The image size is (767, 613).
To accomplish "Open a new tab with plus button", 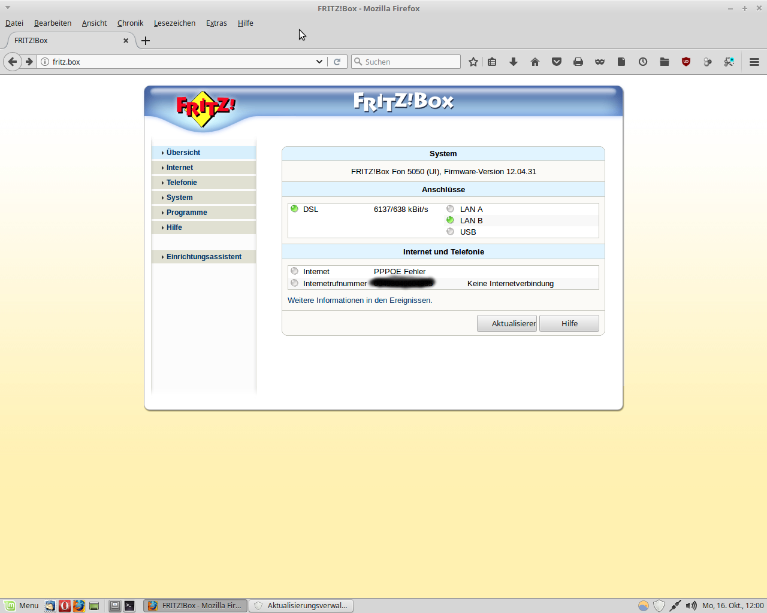I will pos(146,41).
